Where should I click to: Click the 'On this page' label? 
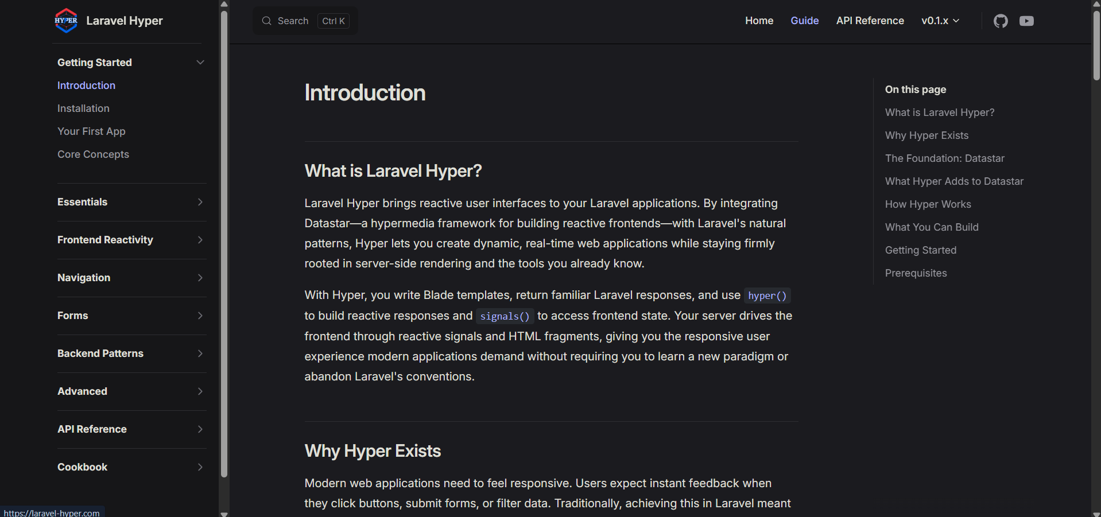(x=916, y=90)
